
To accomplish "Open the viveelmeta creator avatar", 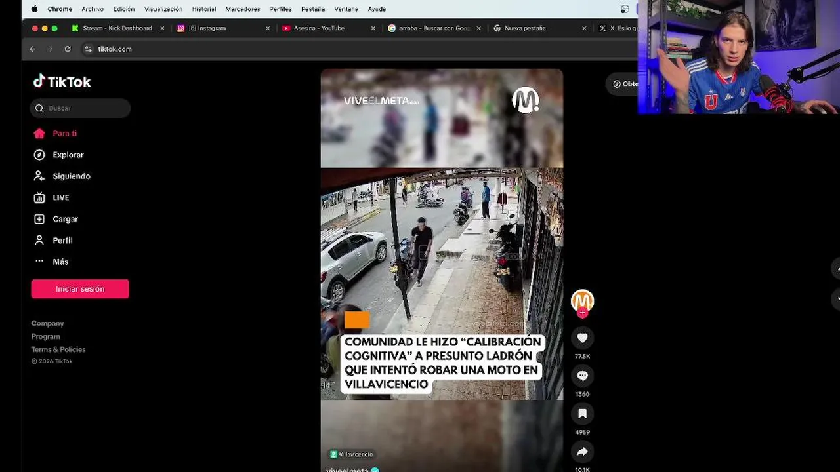I will 582,300.
